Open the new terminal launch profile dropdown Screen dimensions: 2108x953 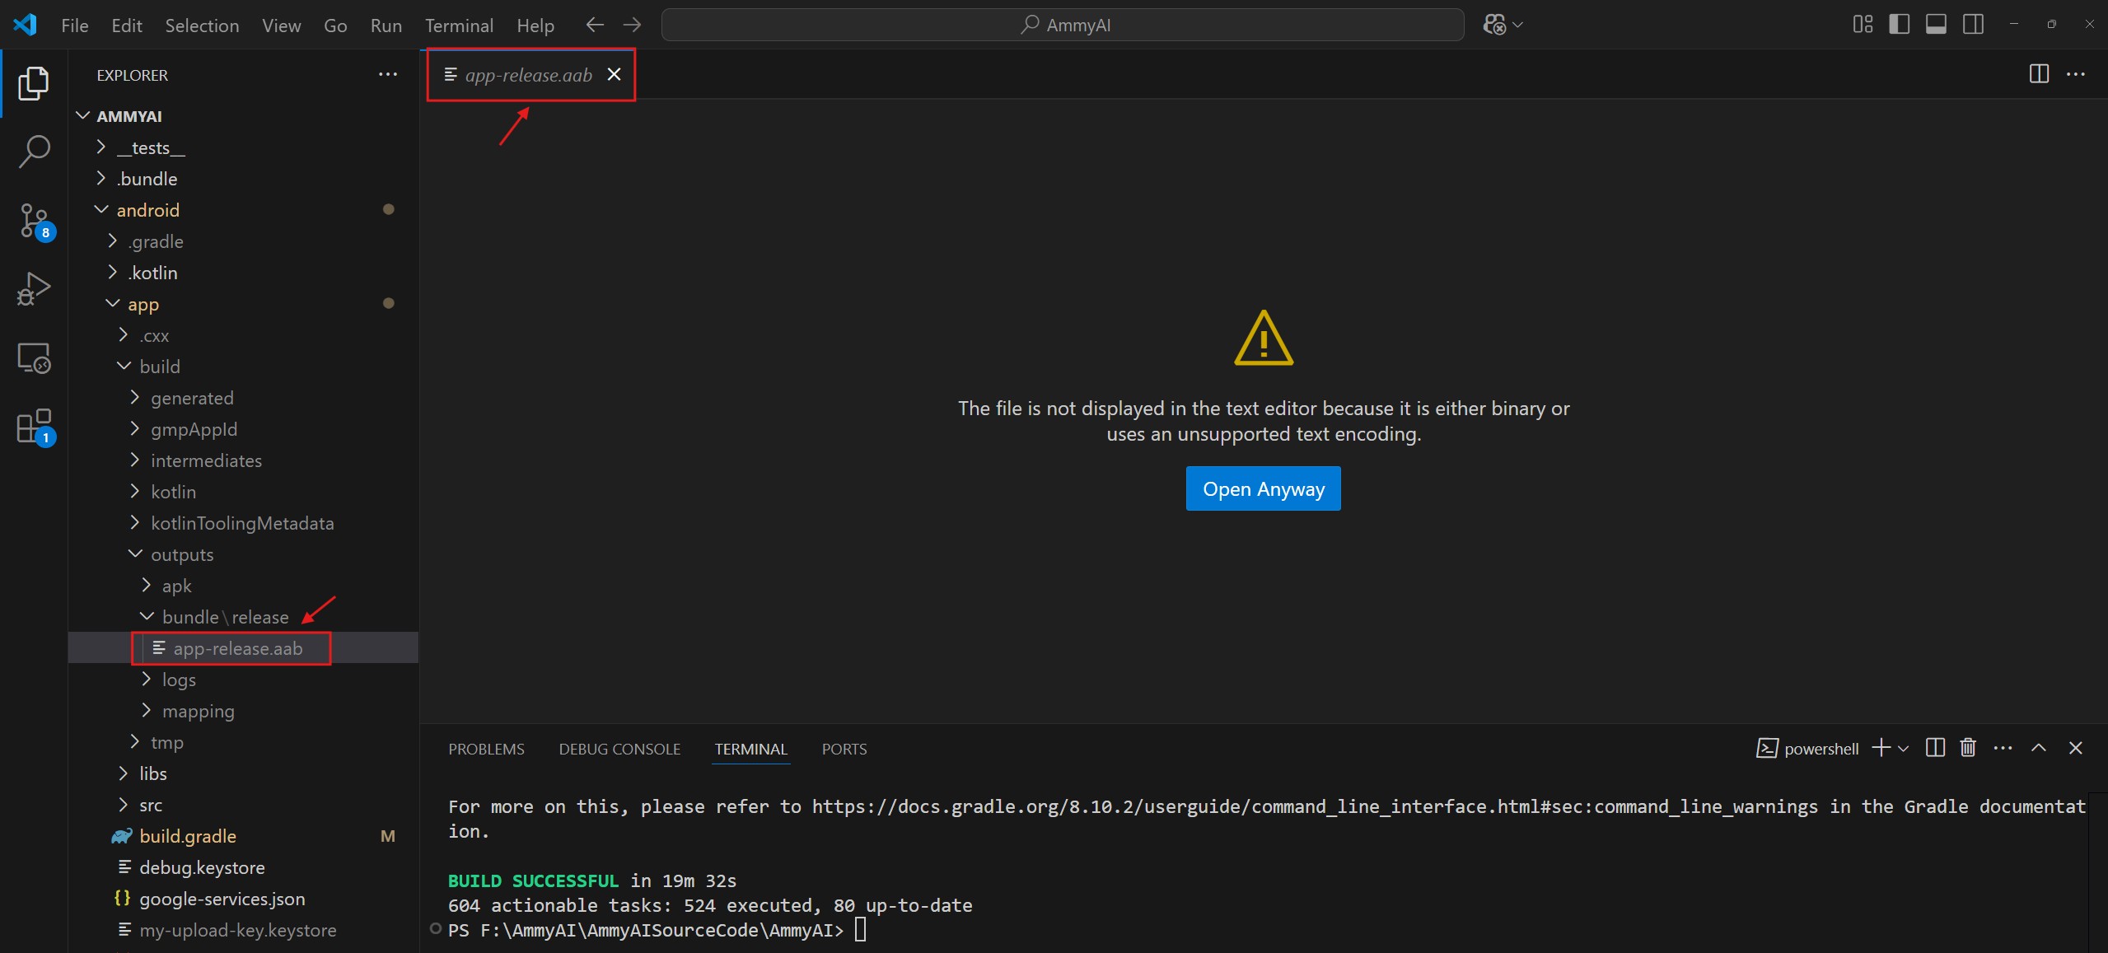(1903, 749)
